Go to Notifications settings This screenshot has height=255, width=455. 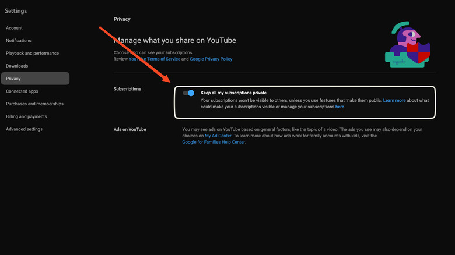point(19,41)
